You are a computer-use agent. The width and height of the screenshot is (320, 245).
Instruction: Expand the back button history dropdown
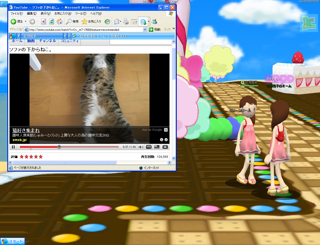(25, 22)
